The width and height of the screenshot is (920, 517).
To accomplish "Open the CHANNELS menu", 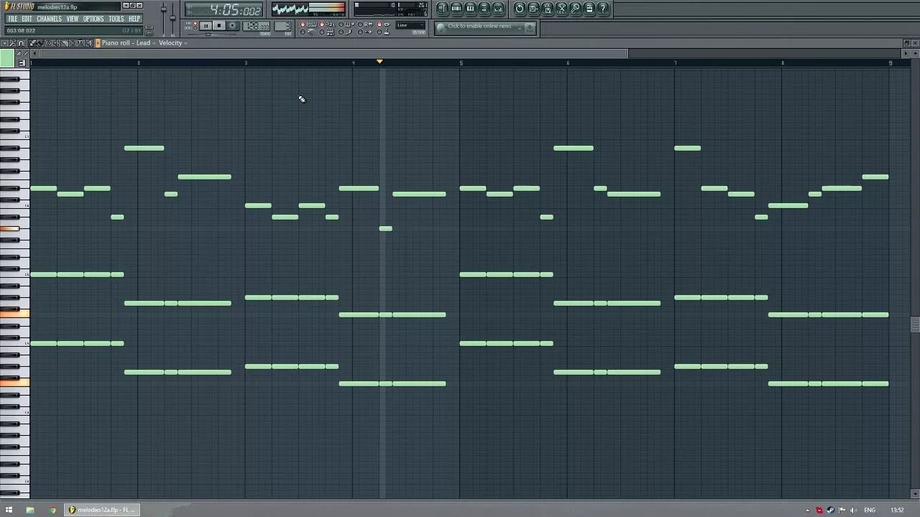I will (x=49, y=19).
